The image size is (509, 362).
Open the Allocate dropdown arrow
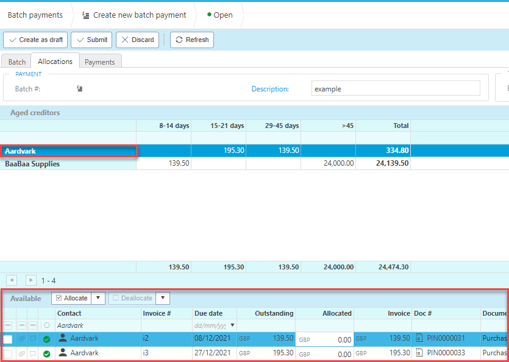coord(98,298)
